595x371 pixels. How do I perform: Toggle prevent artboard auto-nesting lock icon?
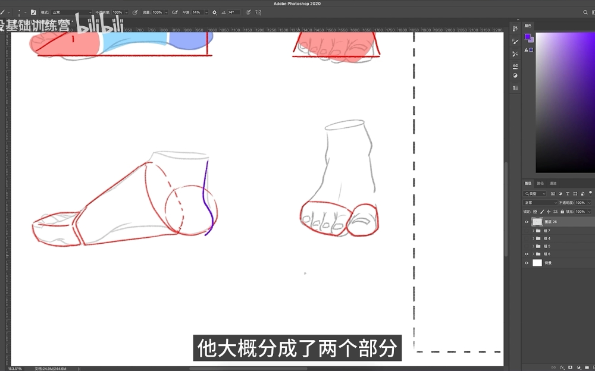tap(556, 212)
